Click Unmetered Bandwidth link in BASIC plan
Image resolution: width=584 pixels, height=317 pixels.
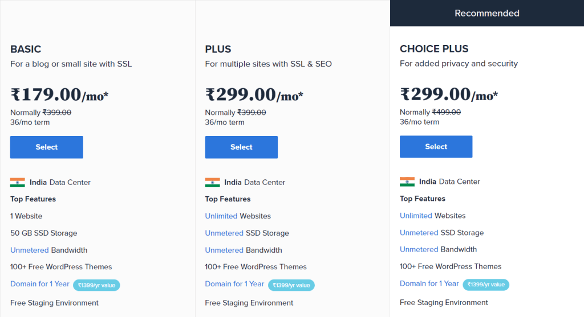(30, 250)
